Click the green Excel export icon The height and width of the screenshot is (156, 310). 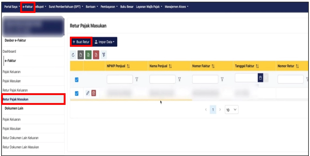click(88, 55)
